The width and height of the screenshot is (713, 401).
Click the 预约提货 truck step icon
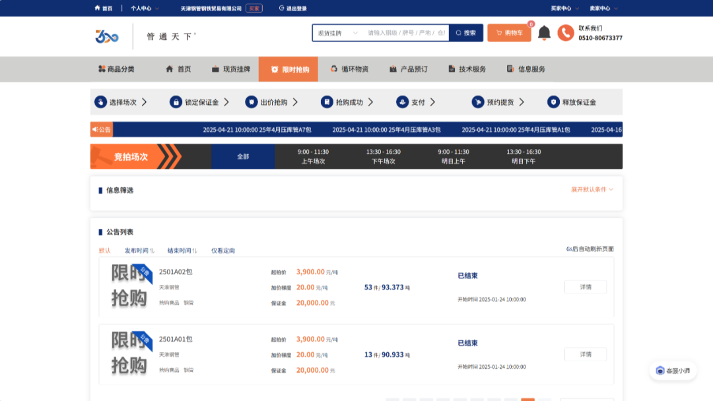[477, 102]
